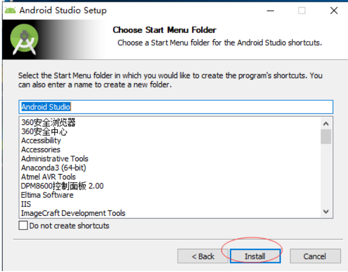
Task: Select the Accessibility folder
Action: [x=41, y=140]
